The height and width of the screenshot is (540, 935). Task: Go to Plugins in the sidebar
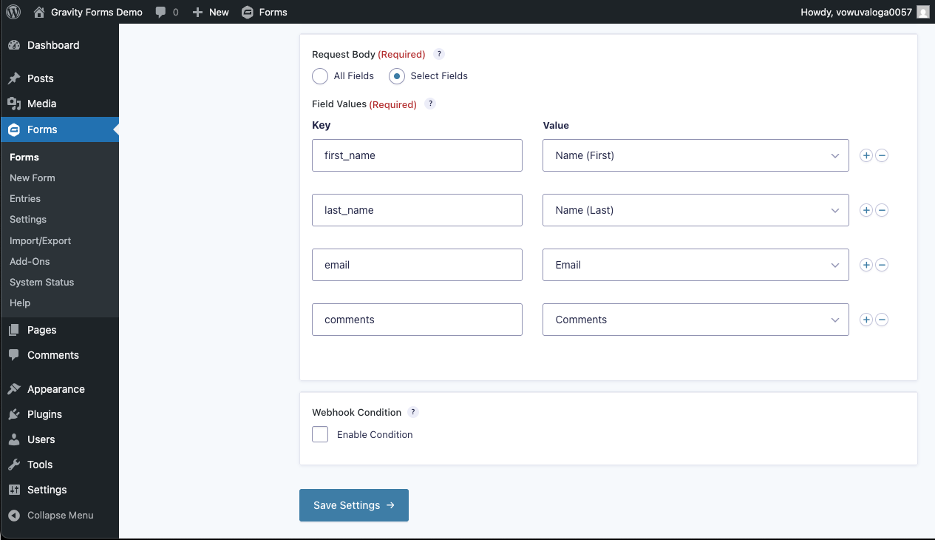(44, 414)
